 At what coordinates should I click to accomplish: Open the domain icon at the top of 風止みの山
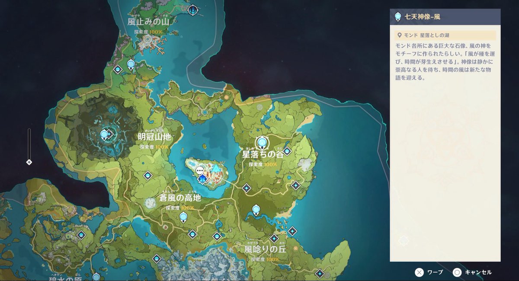(x=193, y=10)
